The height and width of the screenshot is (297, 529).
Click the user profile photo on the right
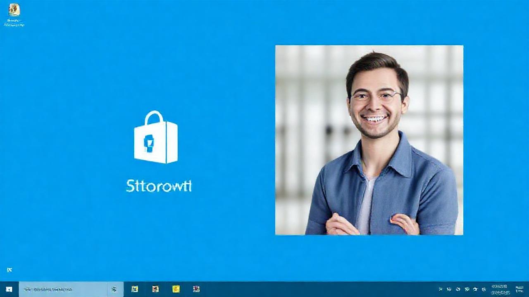[x=369, y=139]
